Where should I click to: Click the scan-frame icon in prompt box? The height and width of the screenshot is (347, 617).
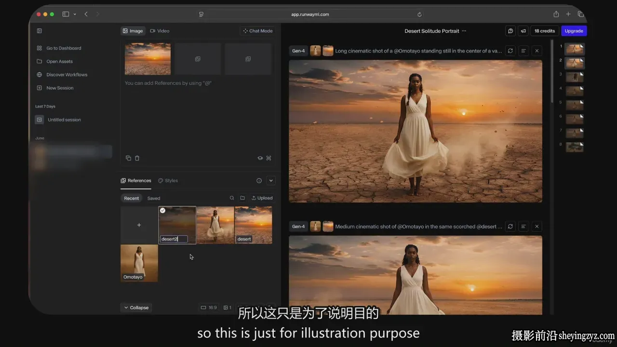pos(268,158)
